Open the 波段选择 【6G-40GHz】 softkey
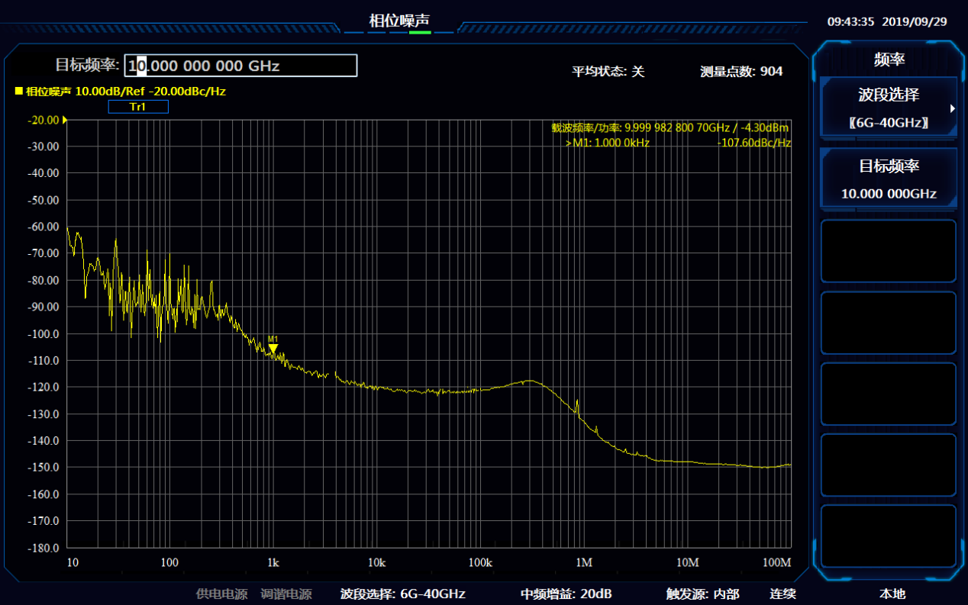The image size is (968, 605). [888, 108]
